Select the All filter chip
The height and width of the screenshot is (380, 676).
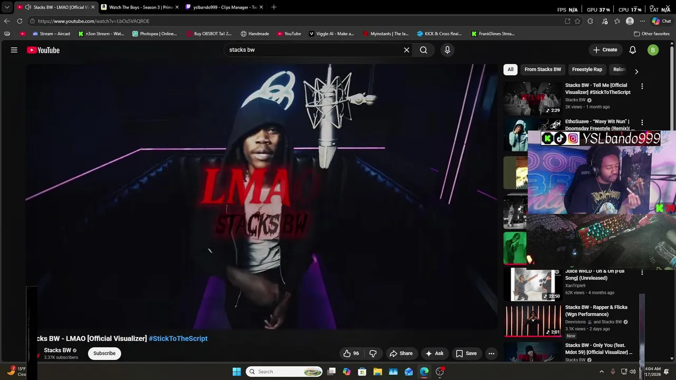coord(511,70)
